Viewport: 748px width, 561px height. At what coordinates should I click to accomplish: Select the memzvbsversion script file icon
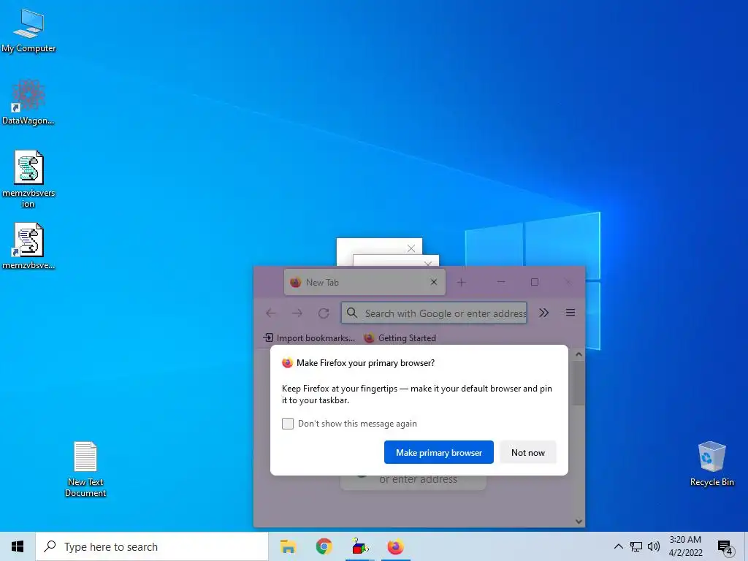(x=28, y=179)
